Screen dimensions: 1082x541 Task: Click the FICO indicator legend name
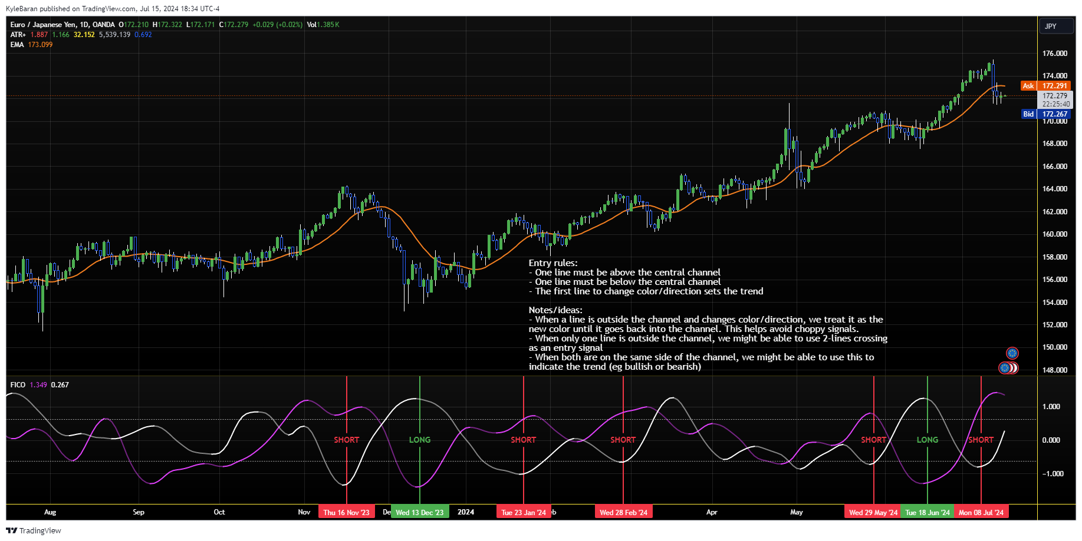click(18, 385)
